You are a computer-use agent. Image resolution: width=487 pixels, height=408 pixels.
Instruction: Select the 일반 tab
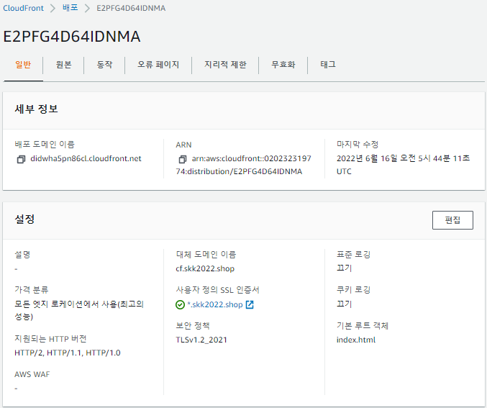pyautogui.click(x=23, y=65)
